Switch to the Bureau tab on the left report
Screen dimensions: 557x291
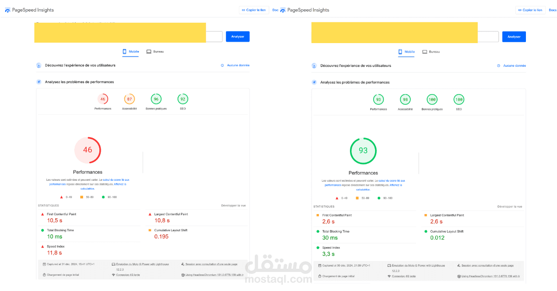[155, 51]
